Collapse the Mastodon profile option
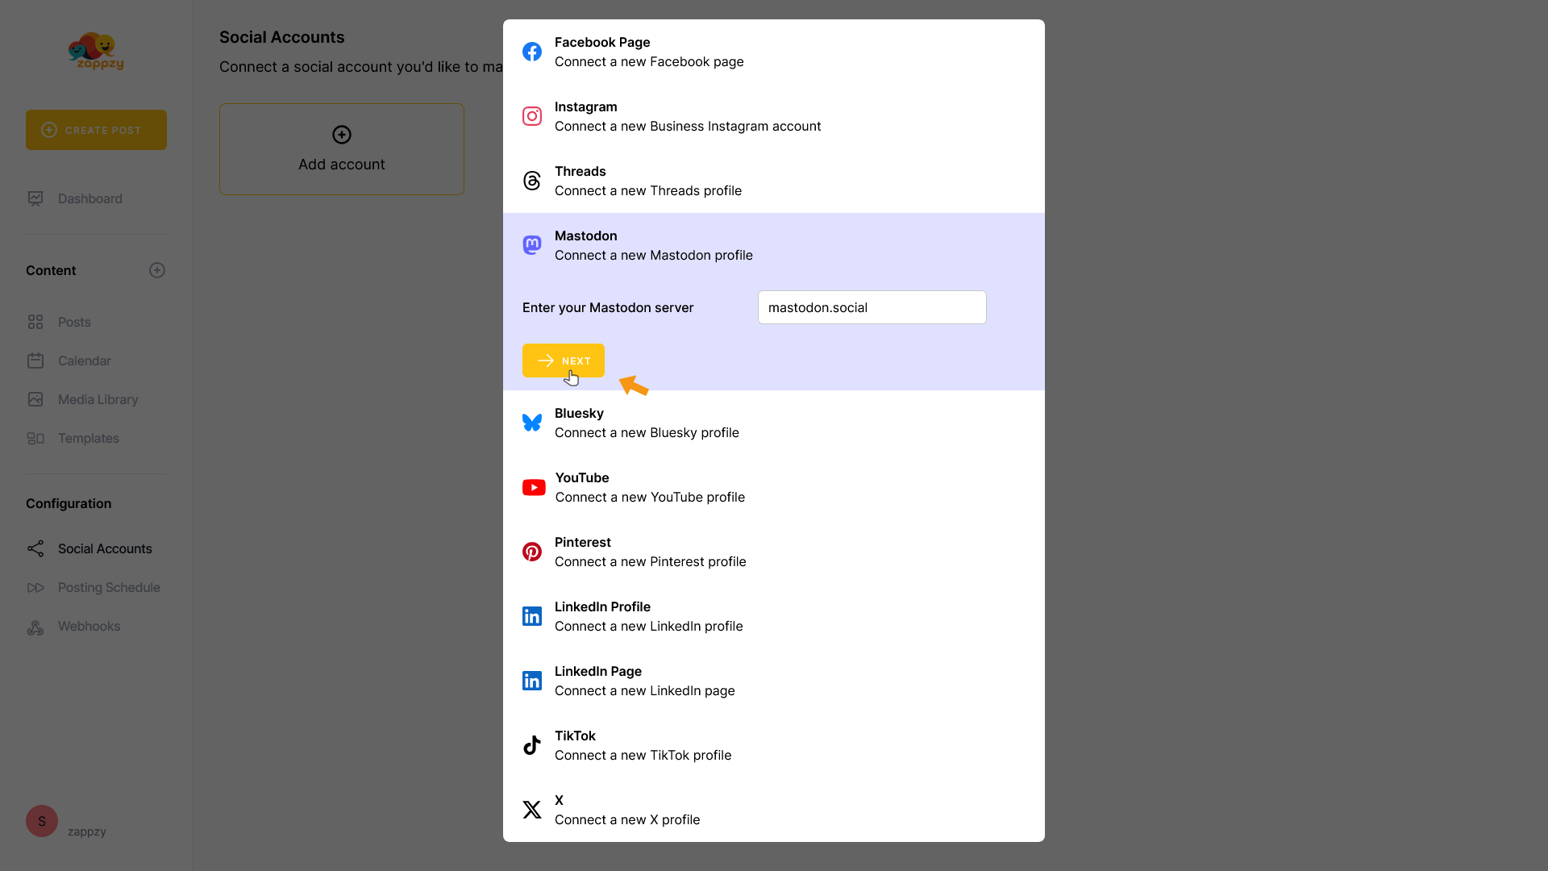Image resolution: width=1548 pixels, height=871 pixels. click(774, 245)
